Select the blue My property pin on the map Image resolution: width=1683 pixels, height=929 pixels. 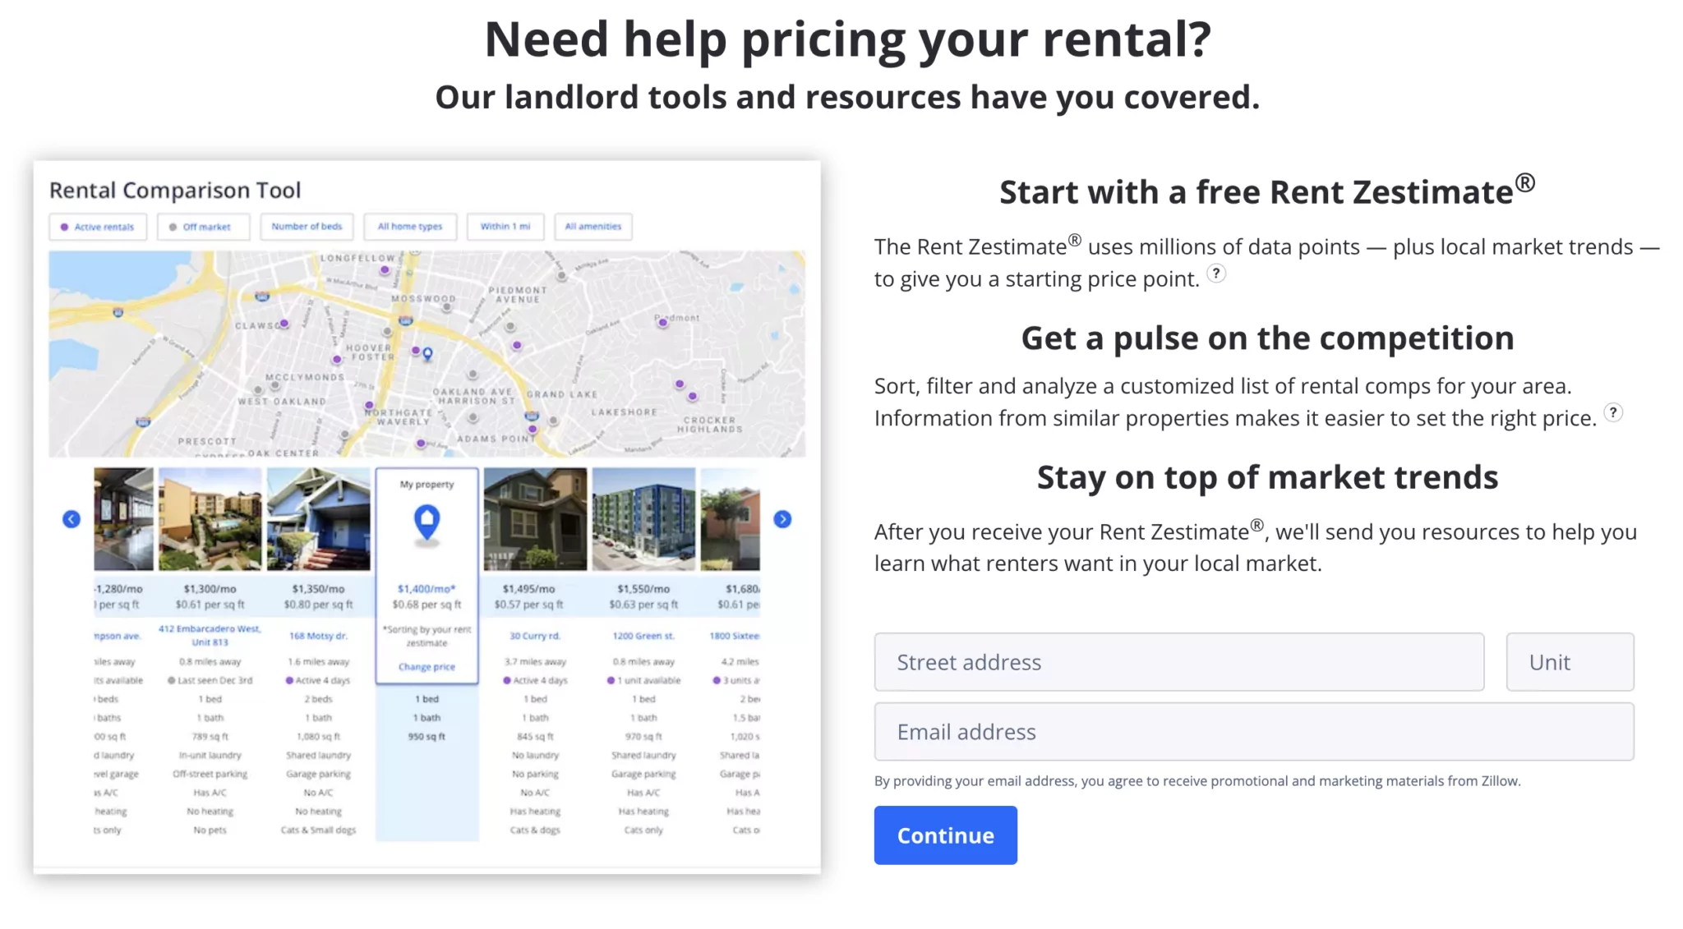[x=427, y=354]
